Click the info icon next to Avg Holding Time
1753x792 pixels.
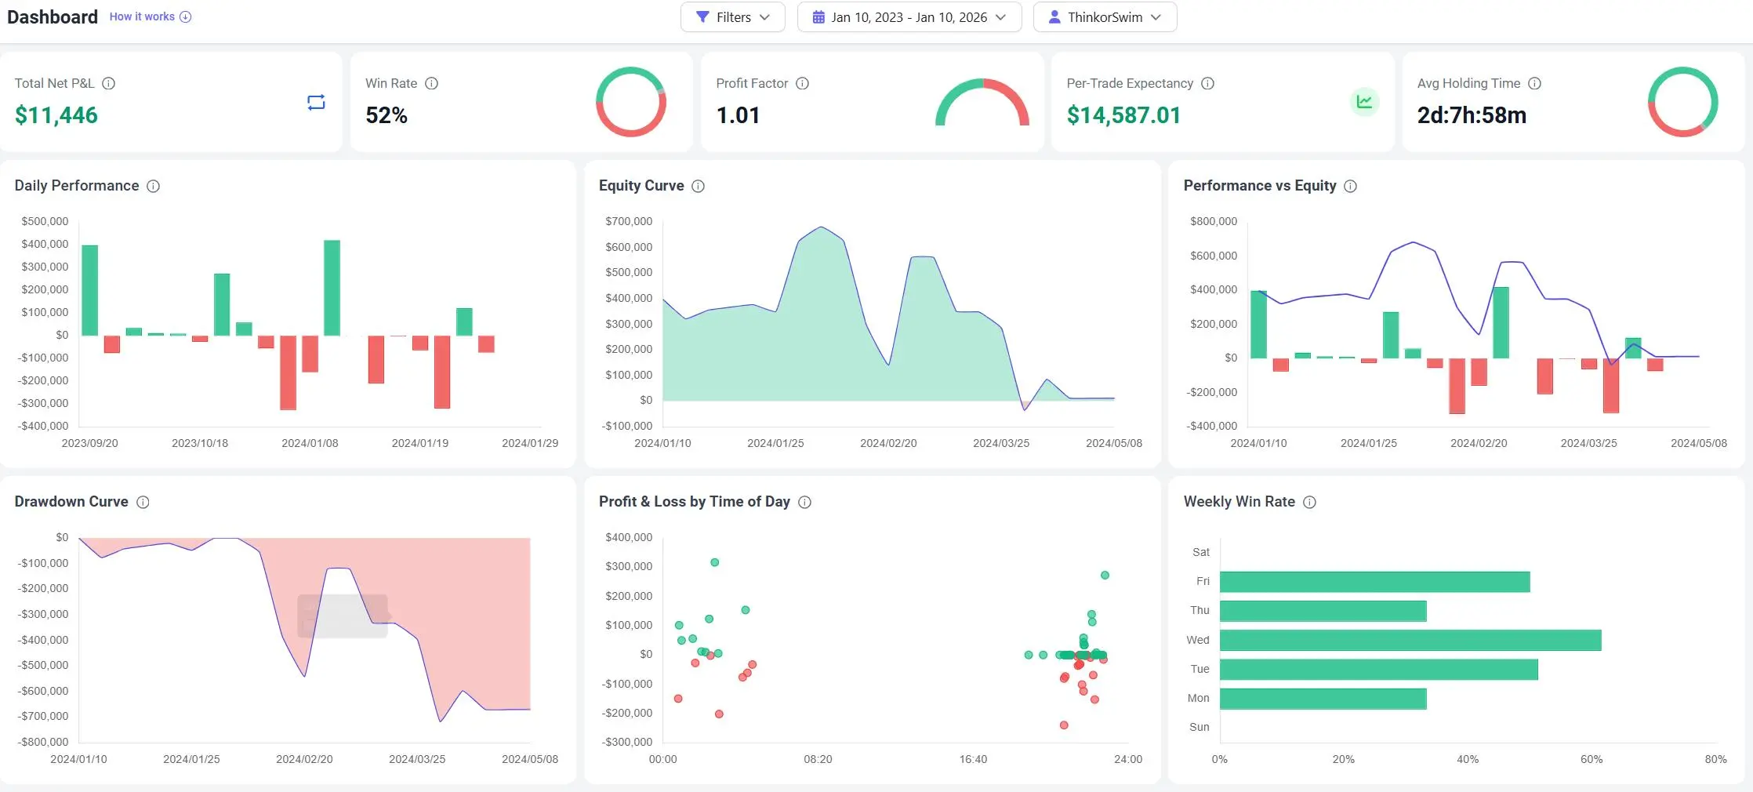point(1534,83)
